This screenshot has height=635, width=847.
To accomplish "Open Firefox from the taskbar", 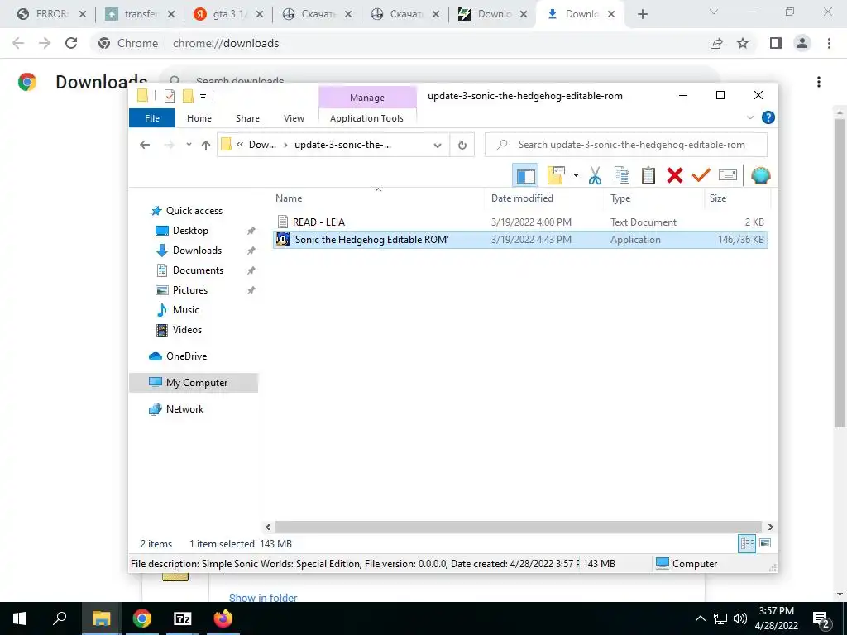I will pyautogui.click(x=223, y=618).
